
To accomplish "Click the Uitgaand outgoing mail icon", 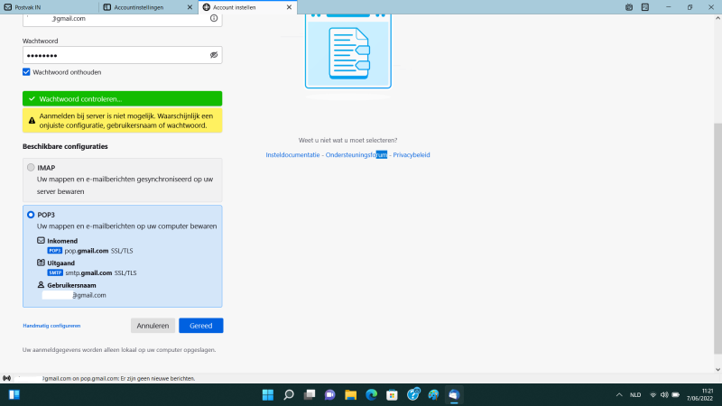I will point(41,263).
